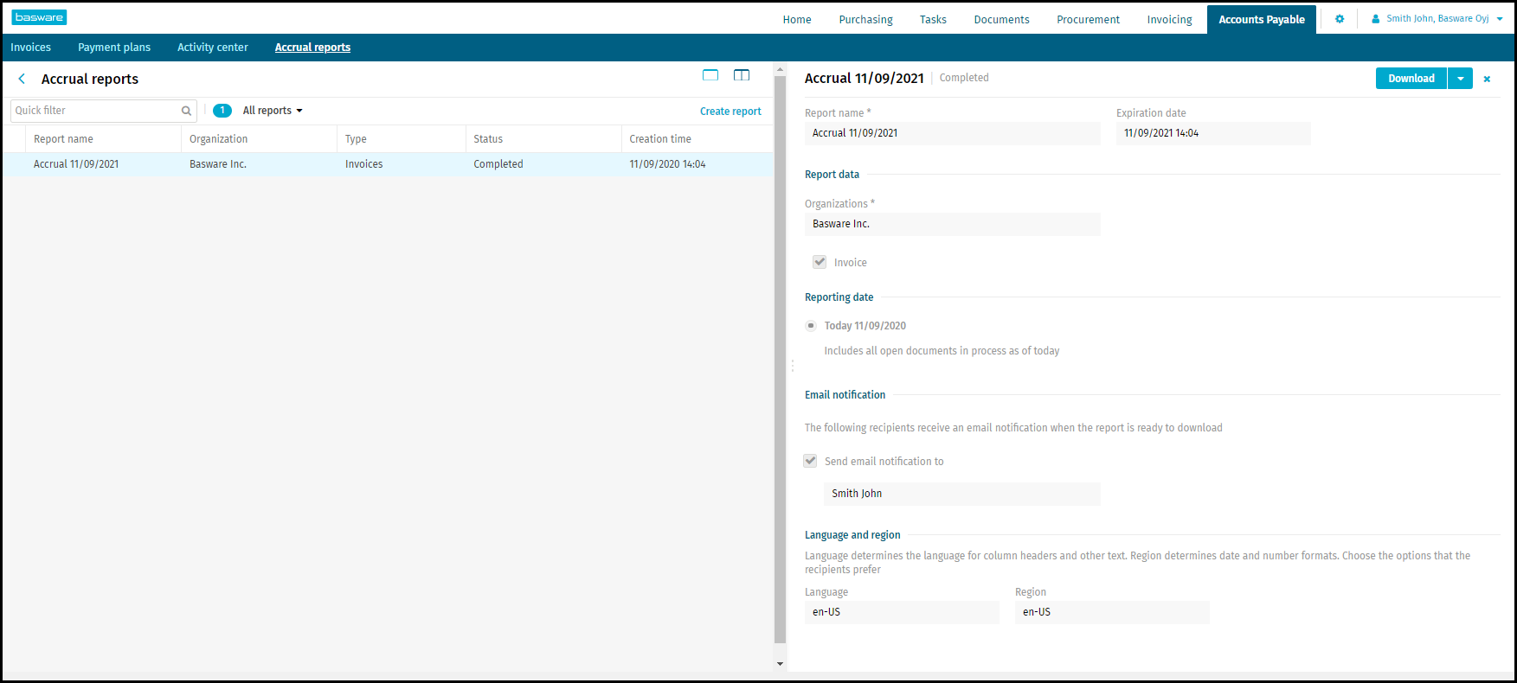Screen dimensions: 1517x683
Task: Open the settings gear icon
Action: (x=1340, y=19)
